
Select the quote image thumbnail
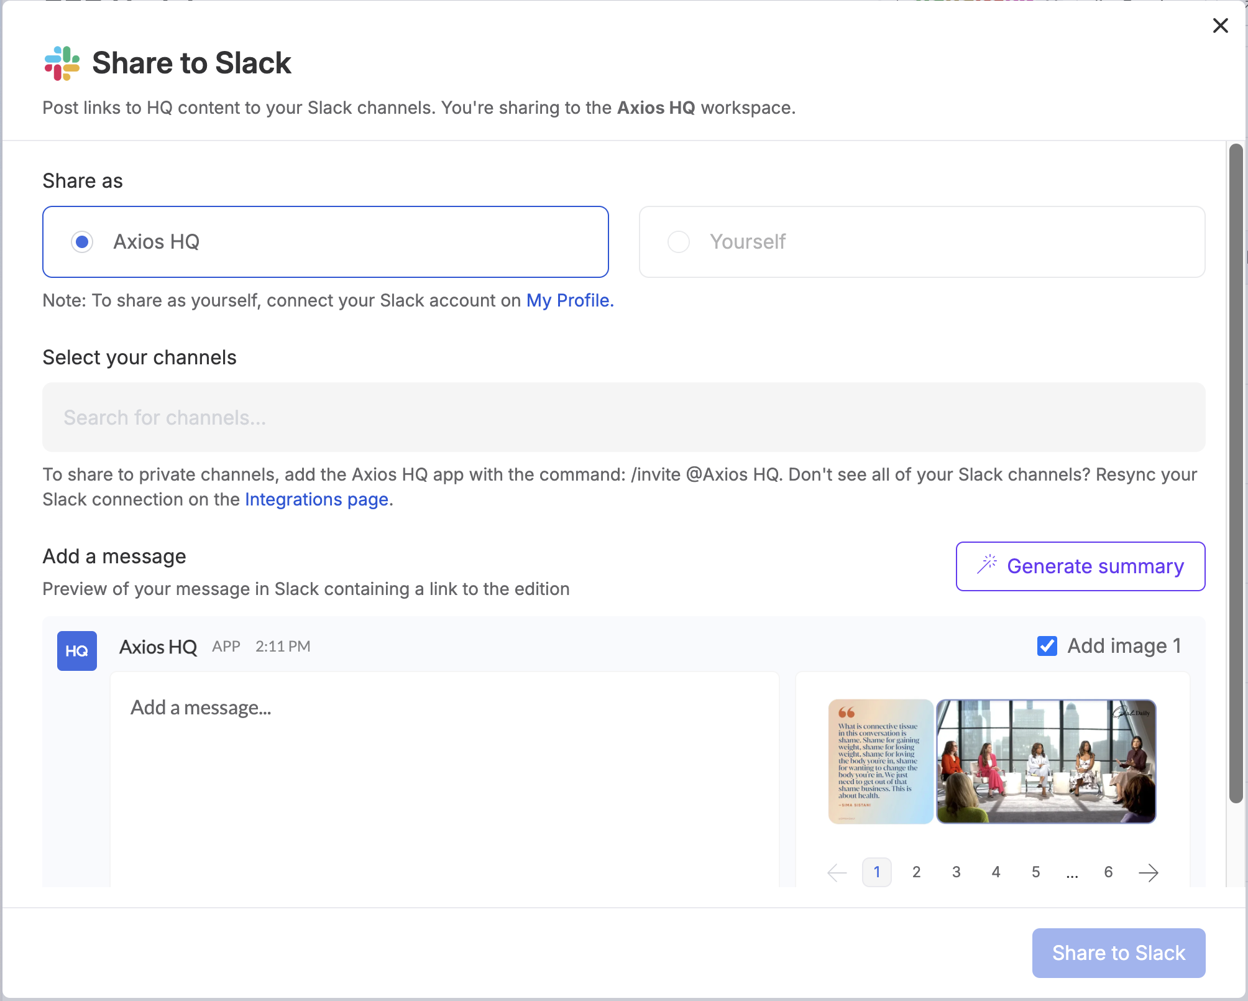click(x=881, y=762)
